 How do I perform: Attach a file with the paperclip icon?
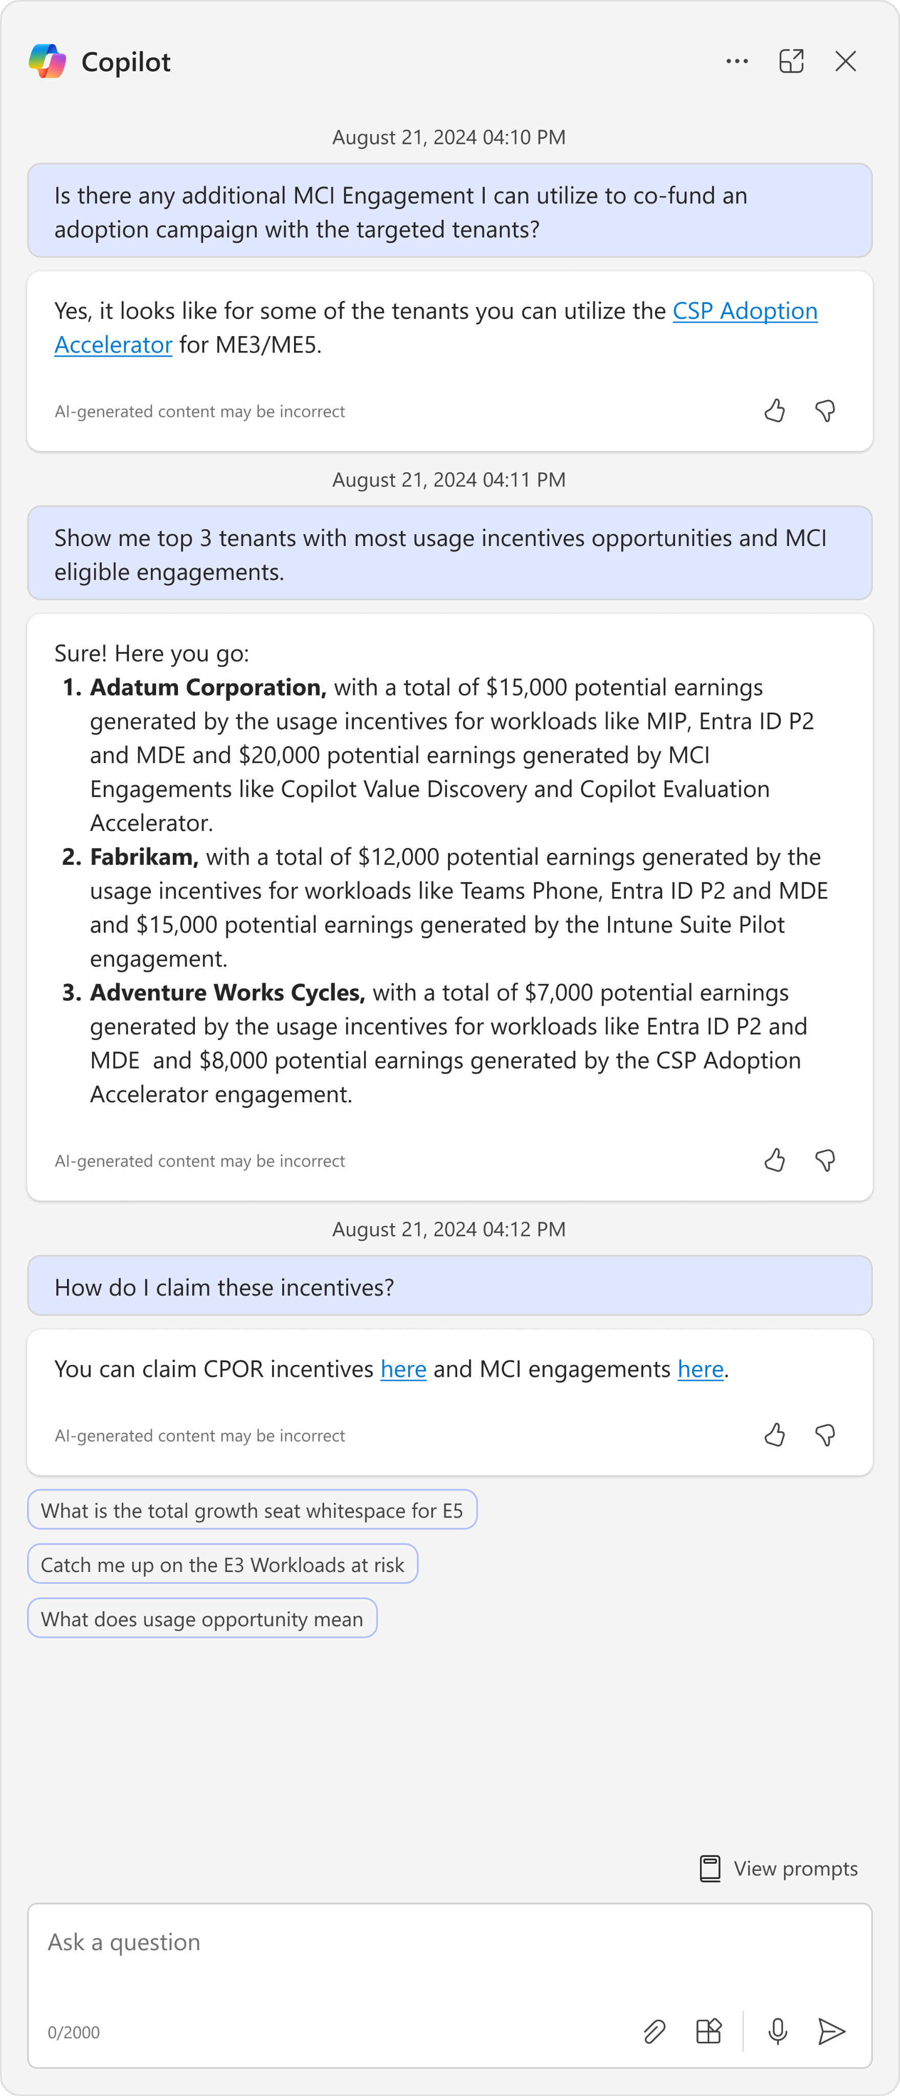(655, 2032)
